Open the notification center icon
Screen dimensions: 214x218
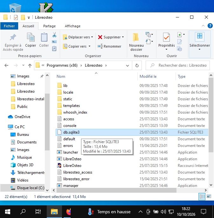204,212
